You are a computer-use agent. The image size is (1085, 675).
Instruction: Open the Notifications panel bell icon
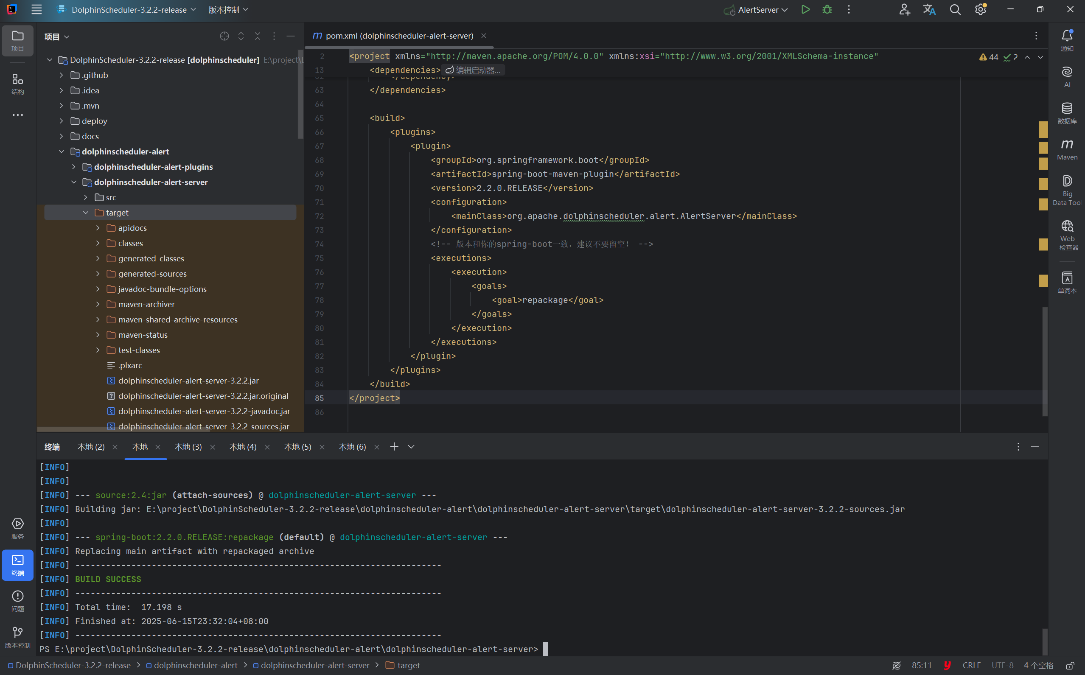click(x=1067, y=39)
